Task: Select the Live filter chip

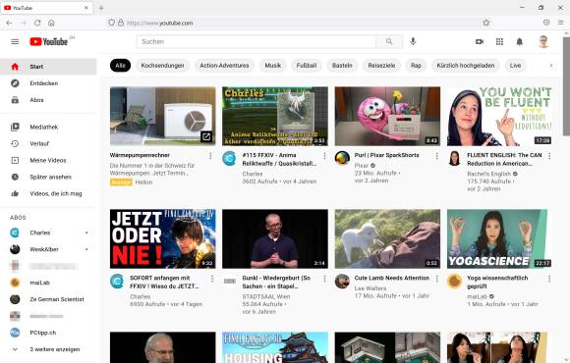Action: click(515, 66)
